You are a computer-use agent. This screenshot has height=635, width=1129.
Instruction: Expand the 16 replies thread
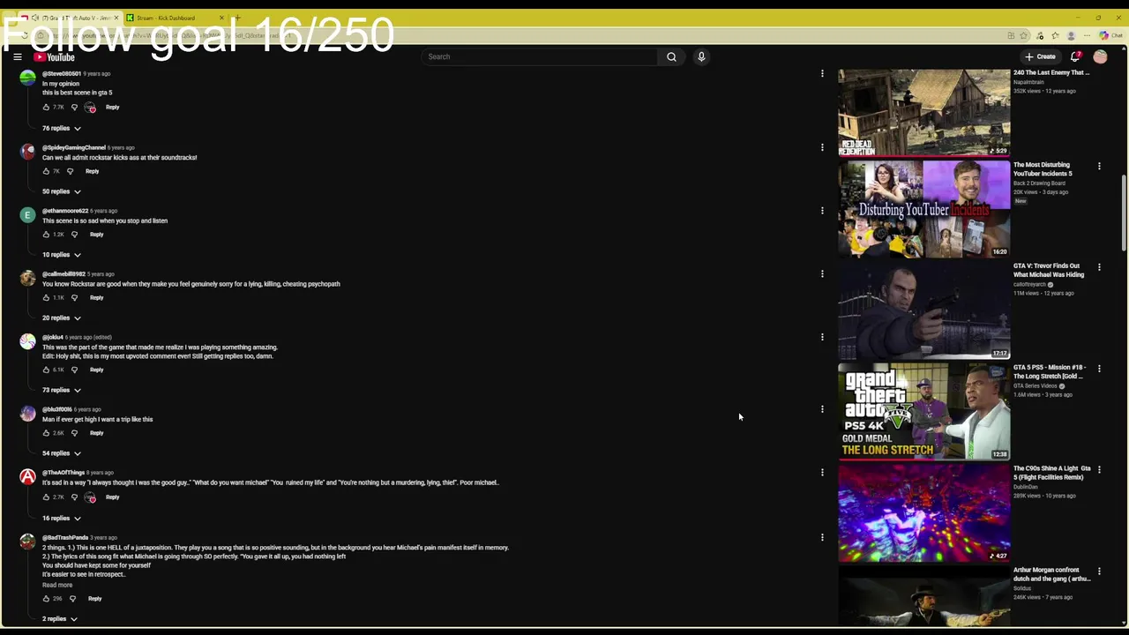coord(62,519)
